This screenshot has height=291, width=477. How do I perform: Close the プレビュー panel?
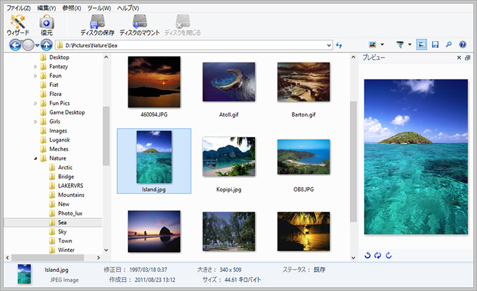[459, 58]
